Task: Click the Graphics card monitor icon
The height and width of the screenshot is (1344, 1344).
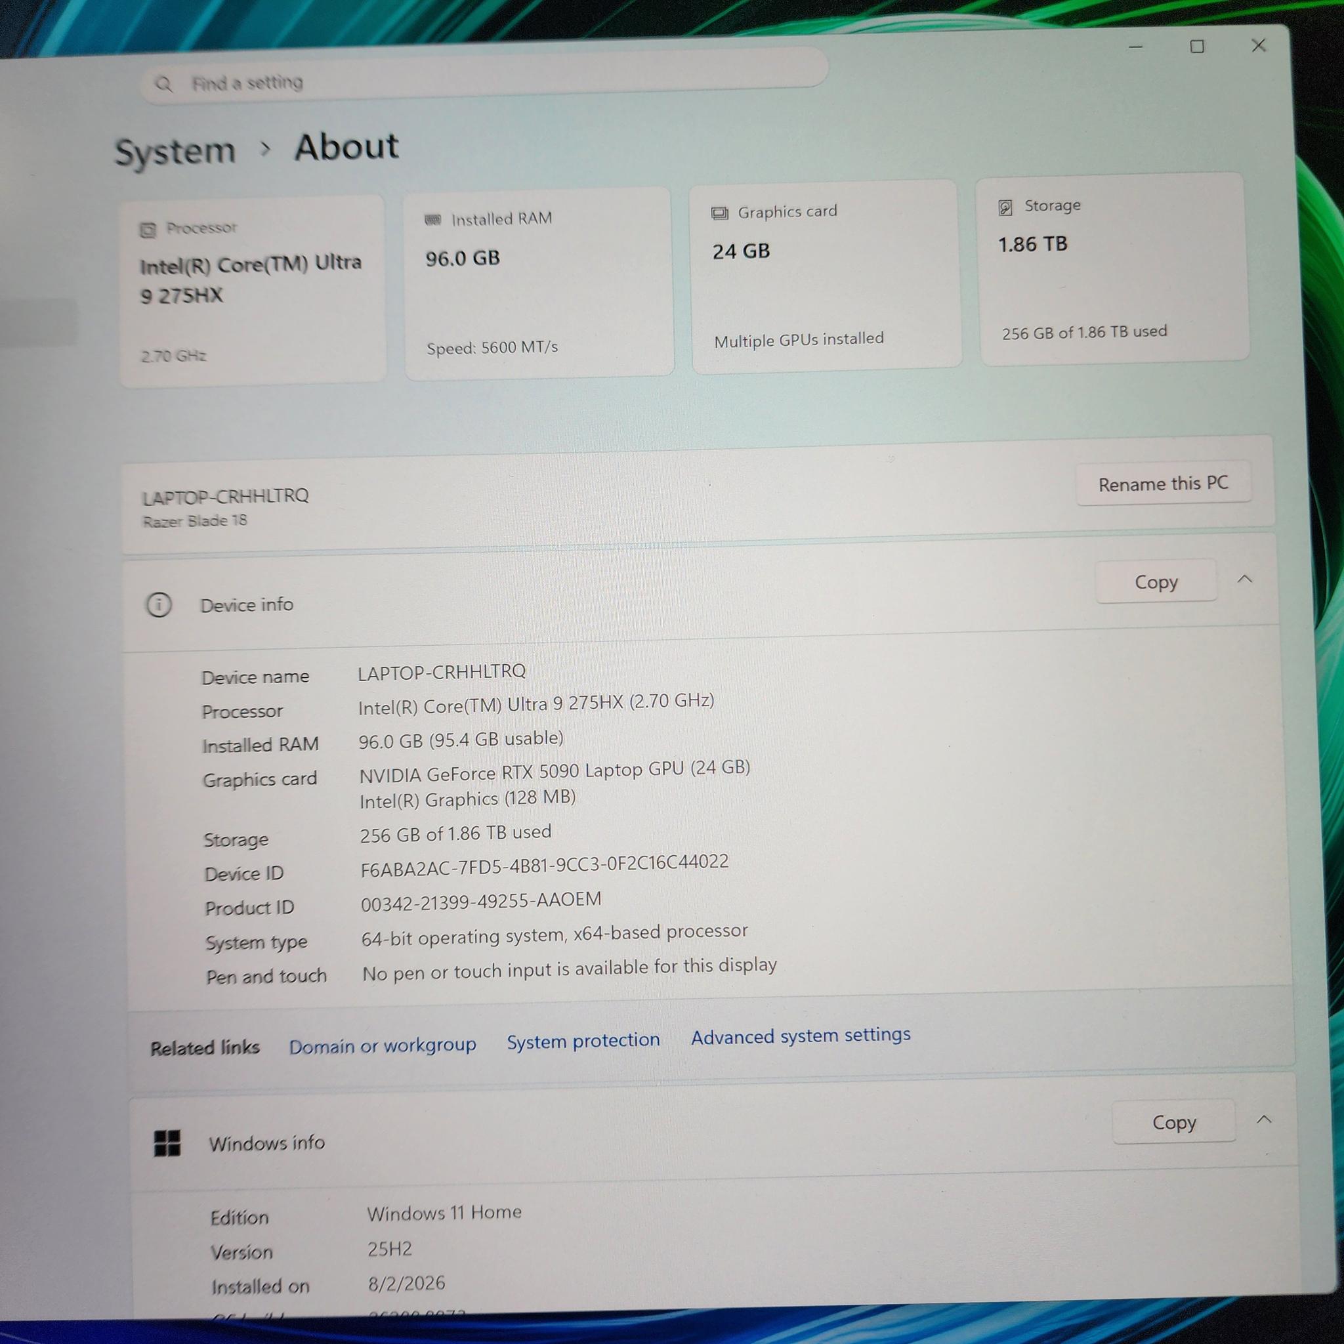Action: [719, 213]
